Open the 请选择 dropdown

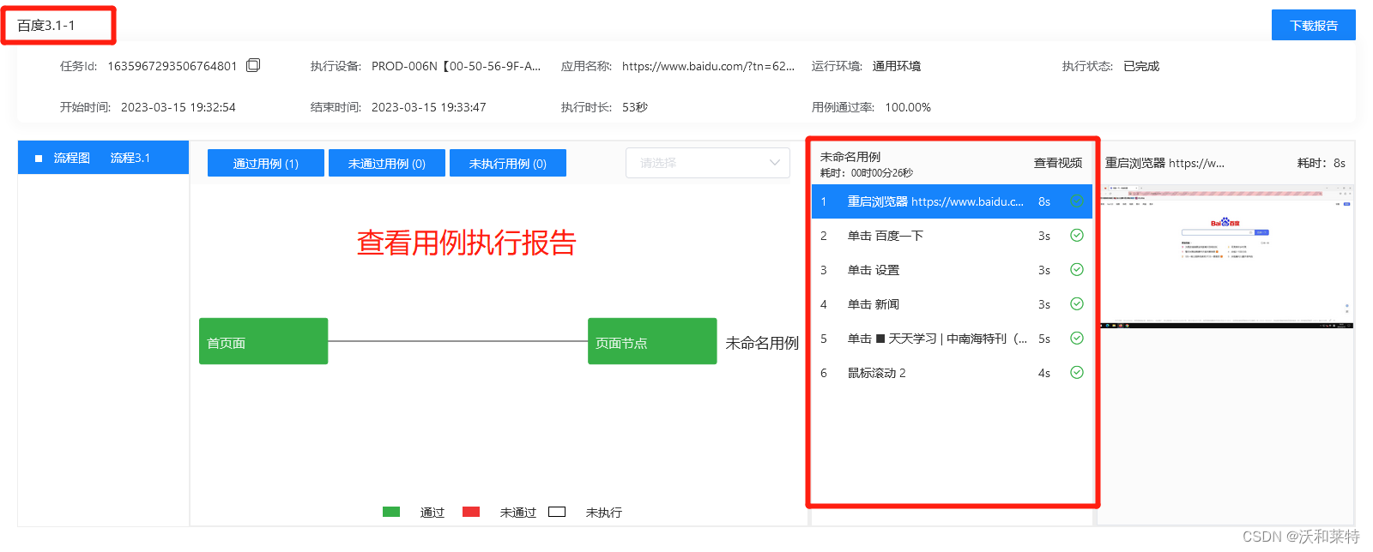708,163
